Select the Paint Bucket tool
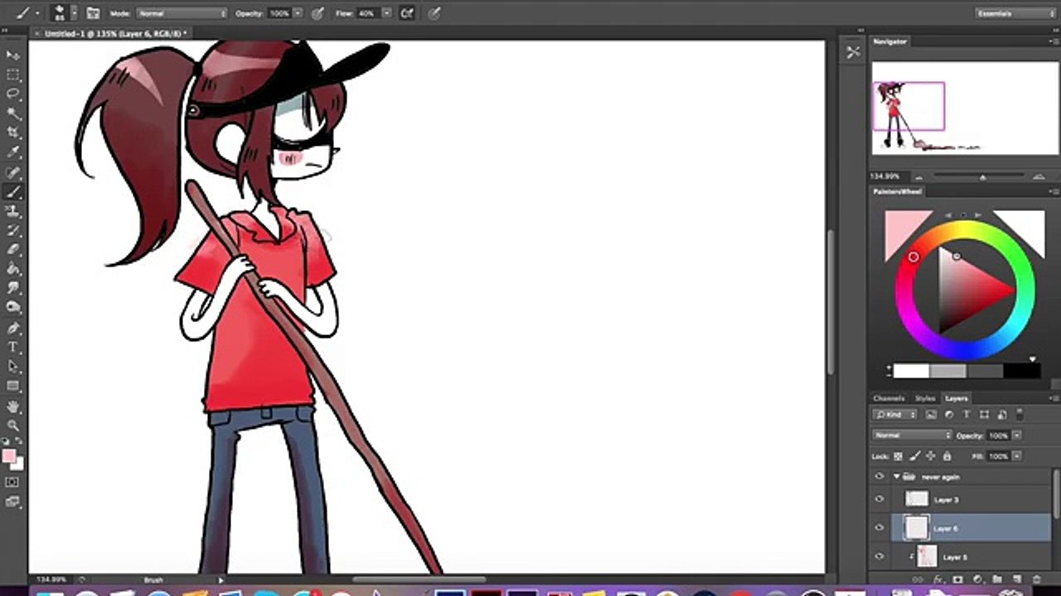Screen dimensions: 1061x596 [13, 269]
